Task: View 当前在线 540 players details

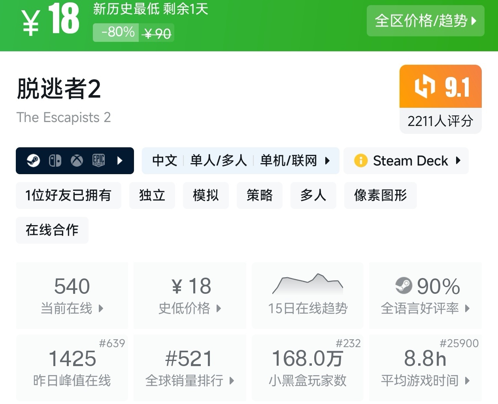Action: [72, 295]
